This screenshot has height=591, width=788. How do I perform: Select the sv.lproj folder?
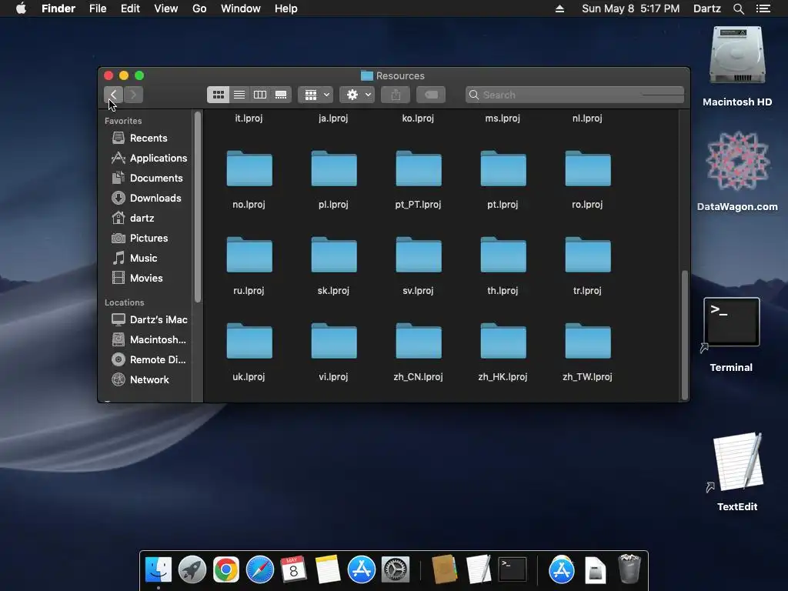tap(419, 255)
